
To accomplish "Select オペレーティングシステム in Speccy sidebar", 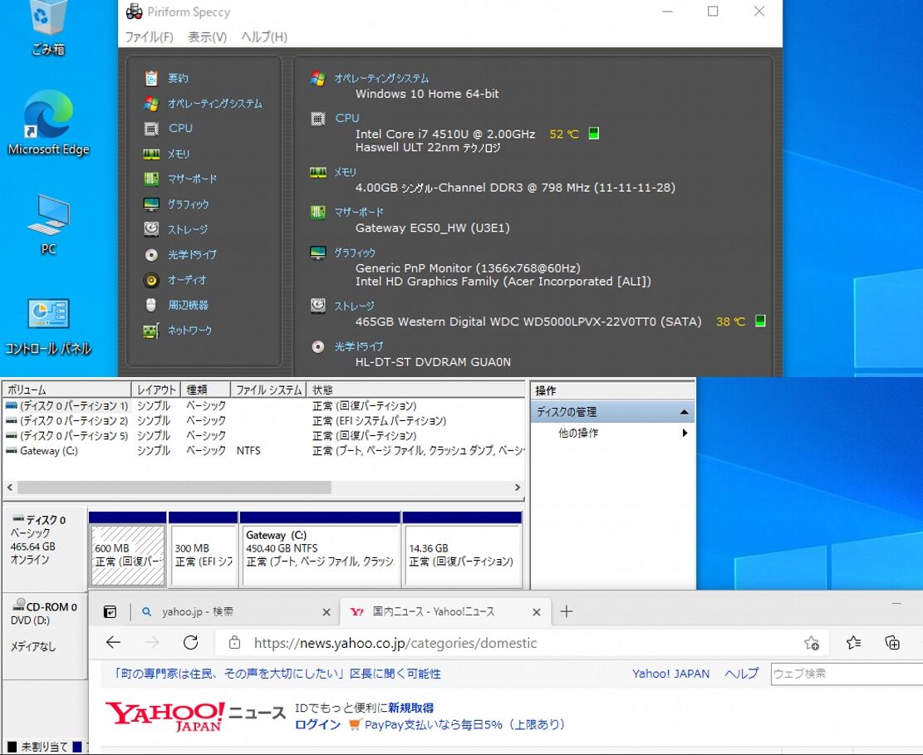I will [214, 104].
